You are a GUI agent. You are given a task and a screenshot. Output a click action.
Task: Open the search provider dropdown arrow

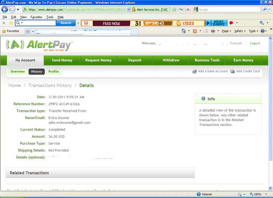(269, 9)
